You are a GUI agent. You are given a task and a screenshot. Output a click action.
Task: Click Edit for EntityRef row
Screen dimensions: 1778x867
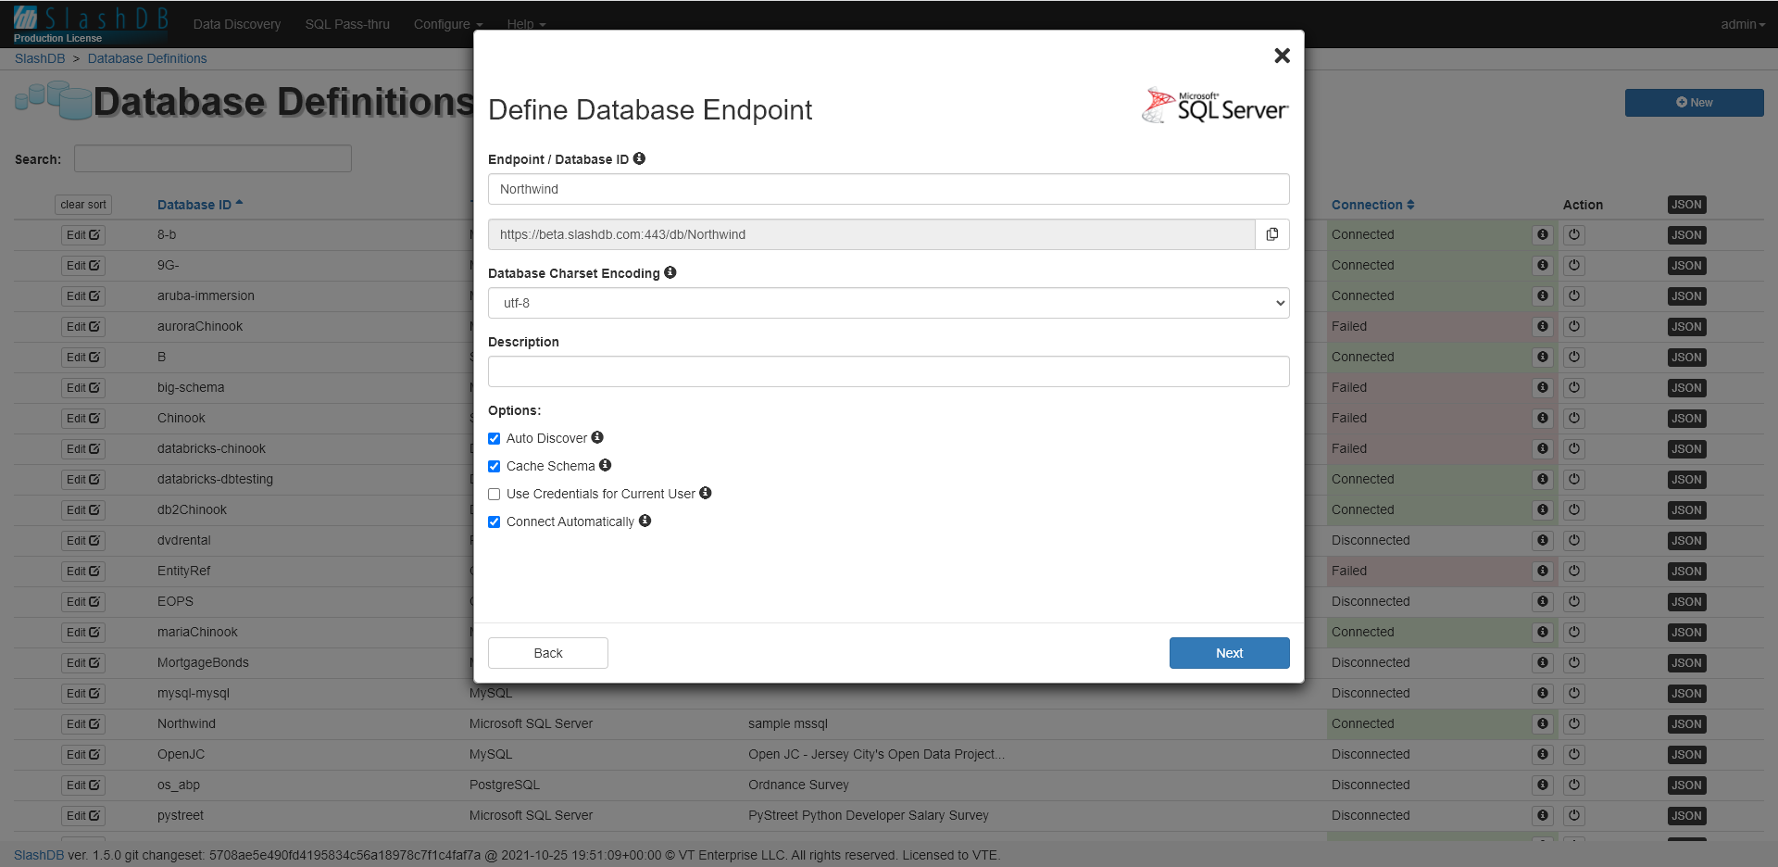pyautogui.click(x=83, y=572)
